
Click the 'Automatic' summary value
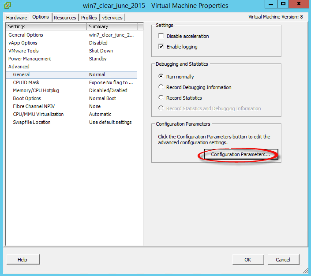pyautogui.click(x=100, y=114)
